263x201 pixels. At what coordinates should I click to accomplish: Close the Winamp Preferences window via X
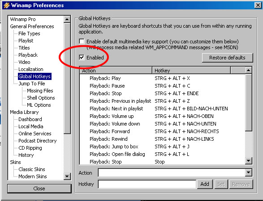[258, 5]
